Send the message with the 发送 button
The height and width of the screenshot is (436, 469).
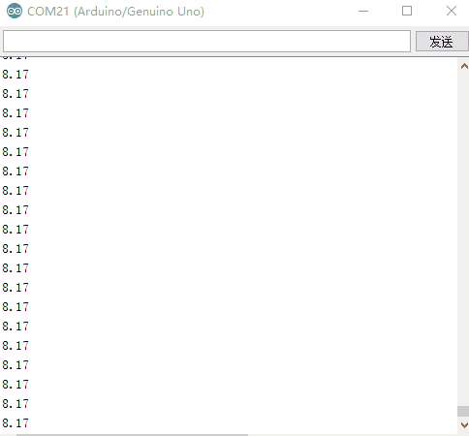pos(442,42)
